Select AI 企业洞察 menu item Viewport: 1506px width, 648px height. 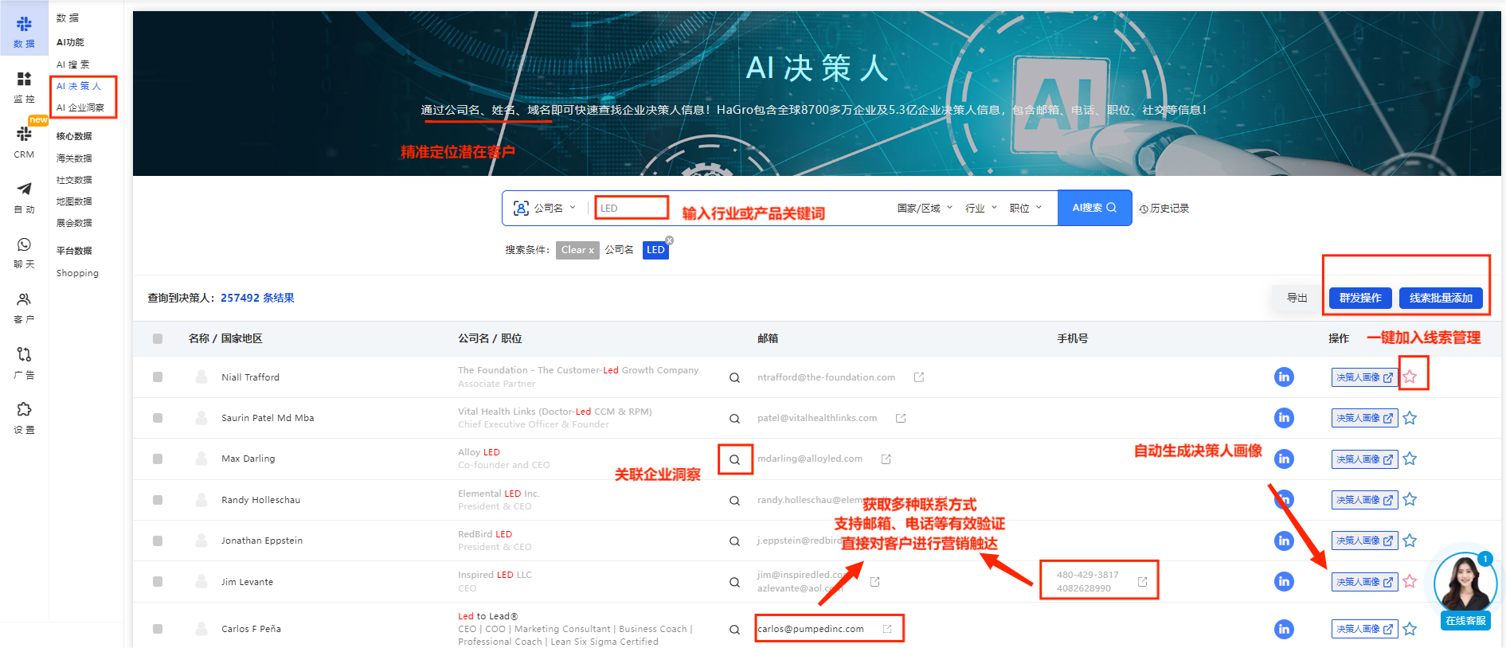pos(80,107)
